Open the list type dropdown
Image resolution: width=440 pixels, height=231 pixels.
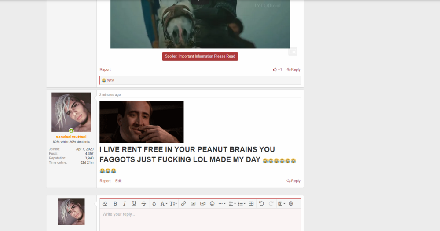pyautogui.click(x=242, y=204)
